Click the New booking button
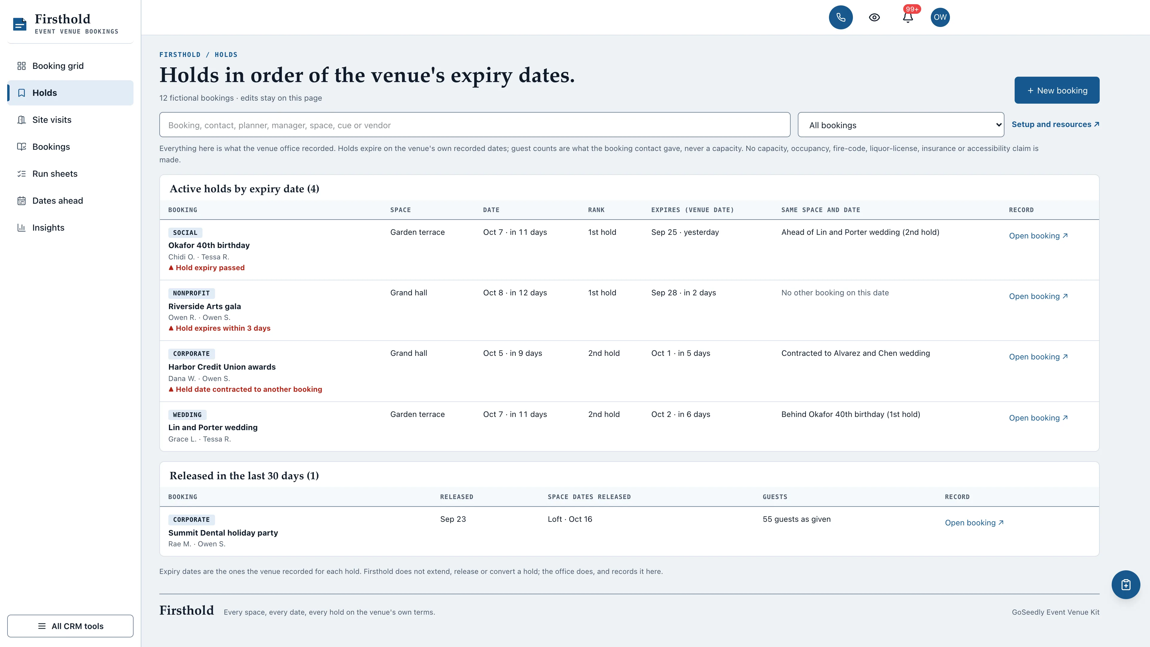The image size is (1150, 647). [x=1057, y=90]
